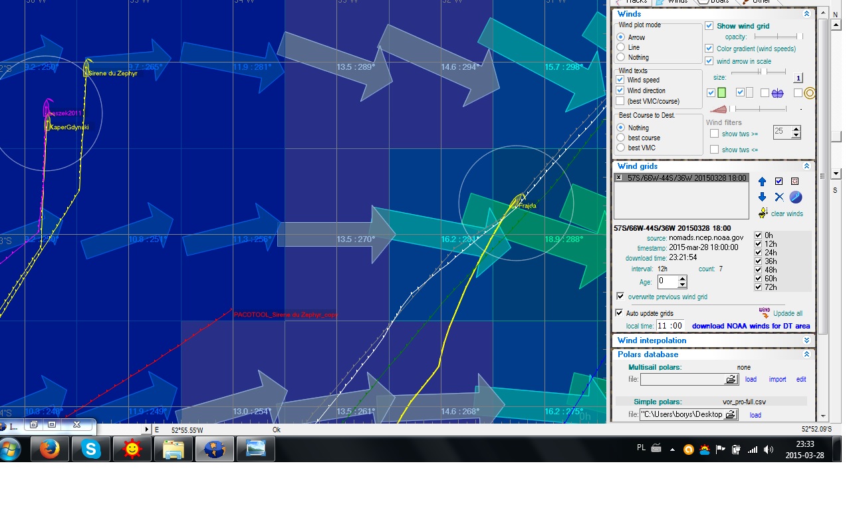Screen dimensions: 851x532
Task: Click network signal icon in system tray
Action: click(x=753, y=450)
